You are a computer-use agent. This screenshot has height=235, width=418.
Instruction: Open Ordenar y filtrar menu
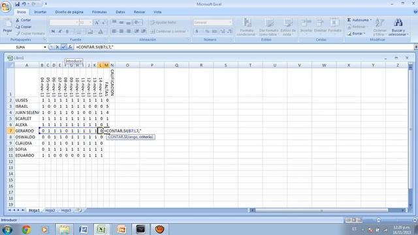(379, 27)
